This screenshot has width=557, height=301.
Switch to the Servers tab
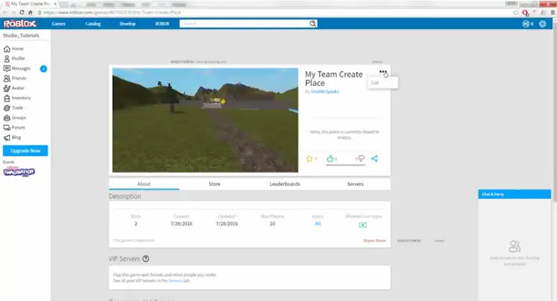click(355, 184)
